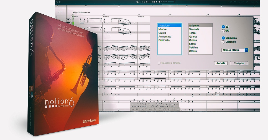The width and height of the screenshot is (268, 140).
Task: Pick Aumentato in the quality list
Action: 165,36
